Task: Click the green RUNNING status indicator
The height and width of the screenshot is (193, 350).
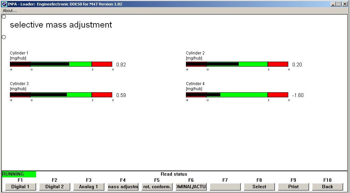Action: click(x=19, y=174)
